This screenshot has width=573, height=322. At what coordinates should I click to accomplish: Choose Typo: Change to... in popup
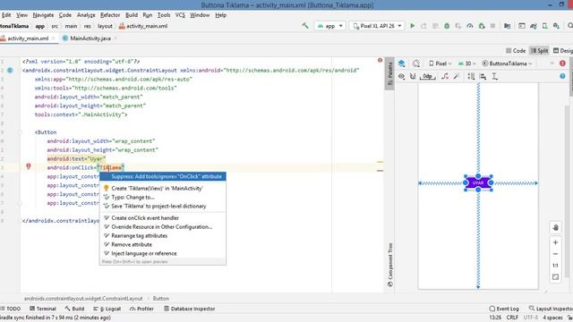tap(163, 197)
